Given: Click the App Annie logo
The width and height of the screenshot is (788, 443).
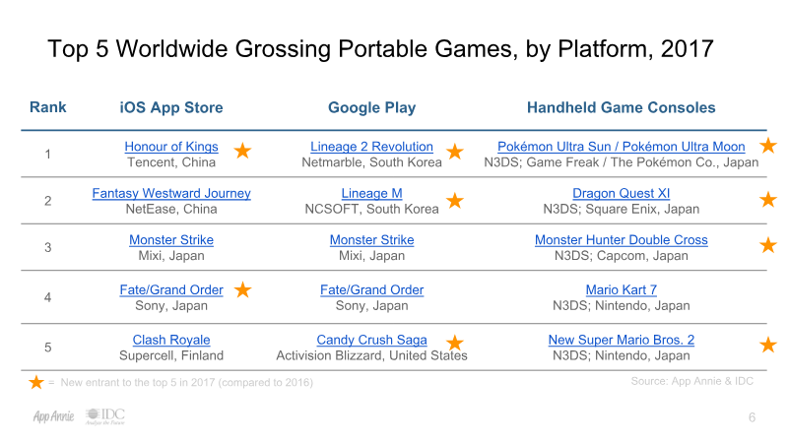Looking at the screenshot, I should click(x=51, y=416).
